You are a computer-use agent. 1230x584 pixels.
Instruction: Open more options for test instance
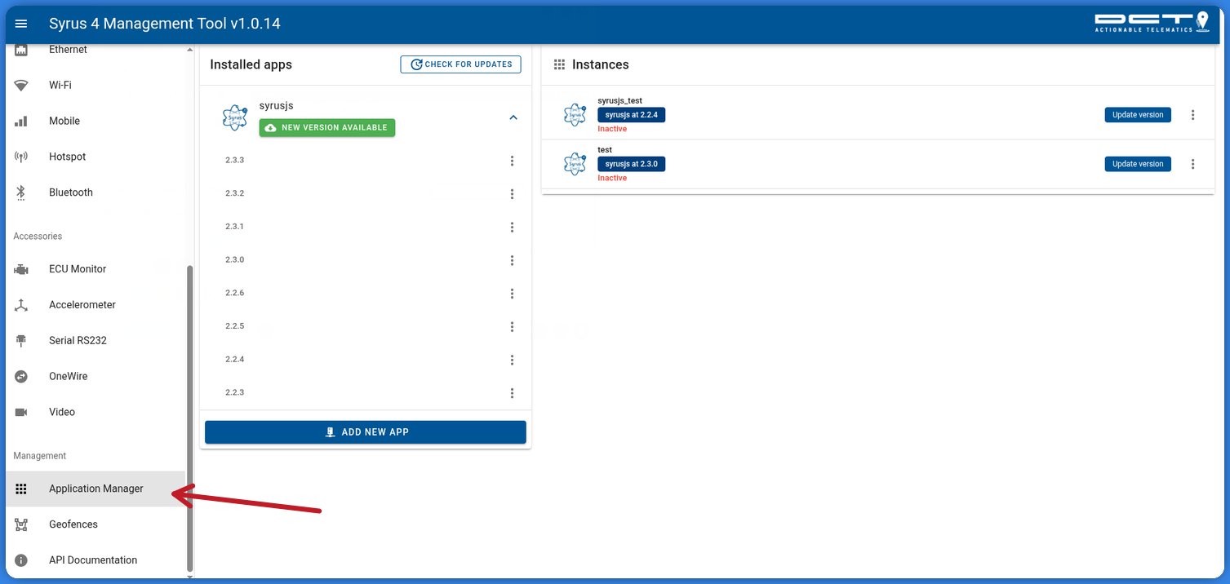(x=1192, y=164)
